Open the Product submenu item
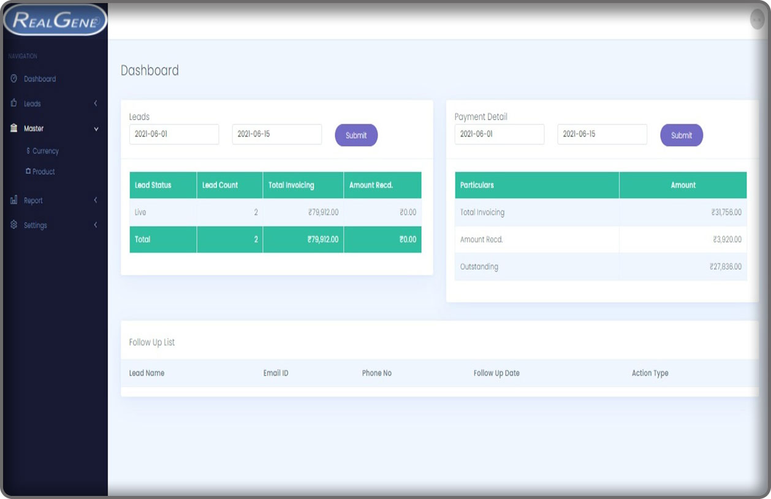Screen dimensions: 771x499 (x=44, y=172)
